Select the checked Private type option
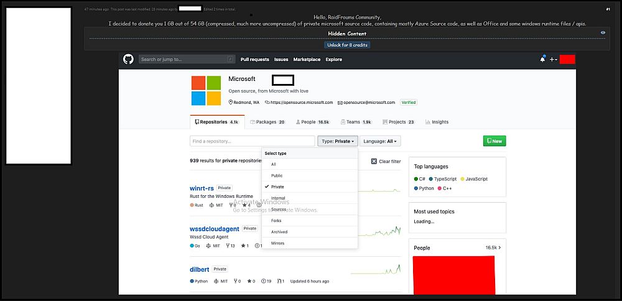Image resolution: width=622 pixels, height=301 pixels. [277, 187]
